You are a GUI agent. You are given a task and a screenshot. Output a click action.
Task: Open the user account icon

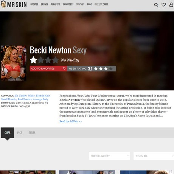coord(171,5)
